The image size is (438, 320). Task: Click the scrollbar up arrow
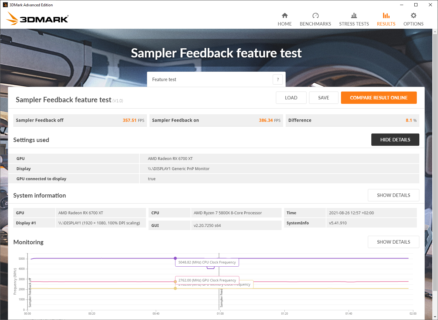point(435,32)
